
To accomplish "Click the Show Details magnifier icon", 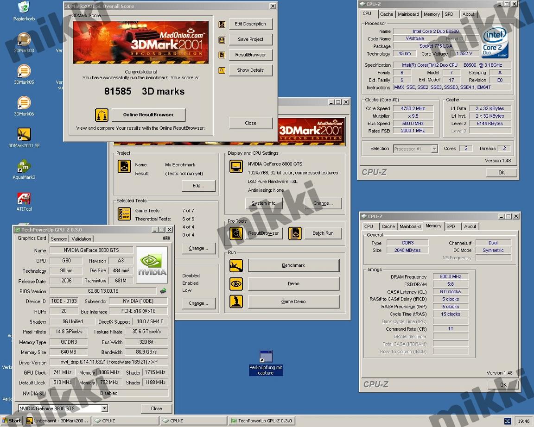I will pyautogui.click(x=222, y=70).
